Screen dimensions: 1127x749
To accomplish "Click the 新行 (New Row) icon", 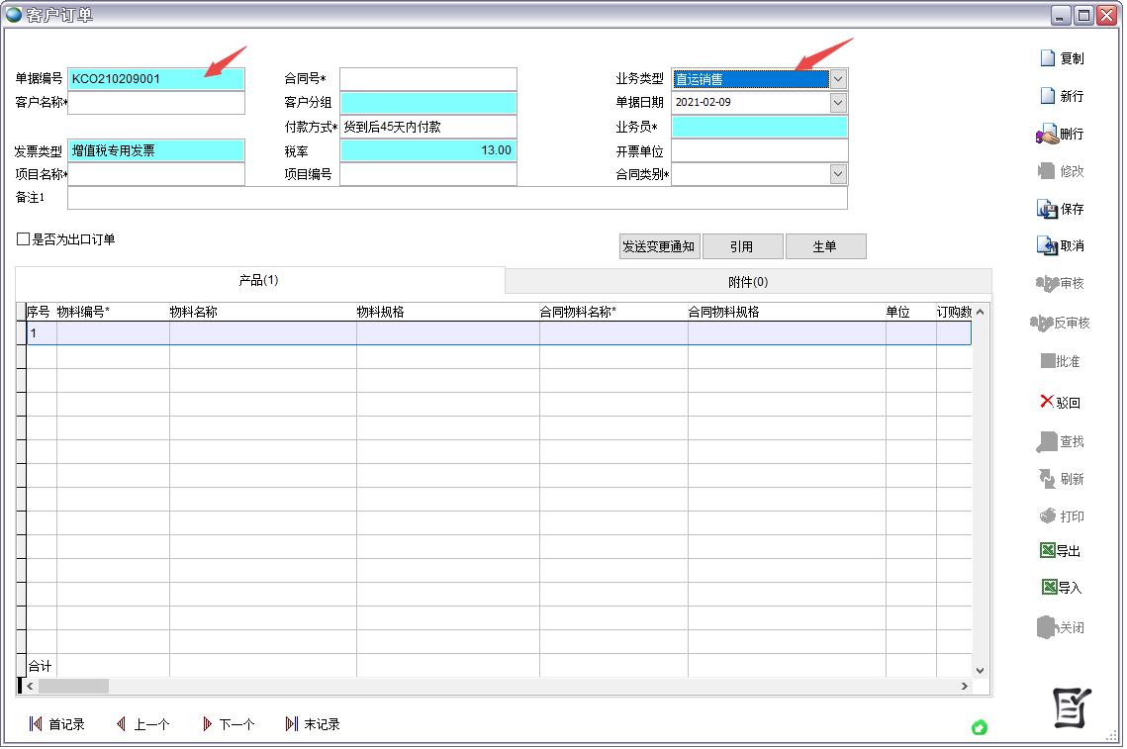I will (1062, 95).
